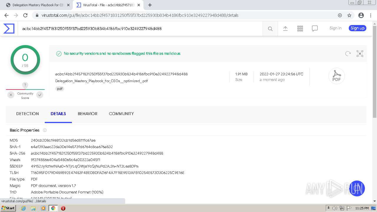Show hidden tray icons

pos(328,208)
